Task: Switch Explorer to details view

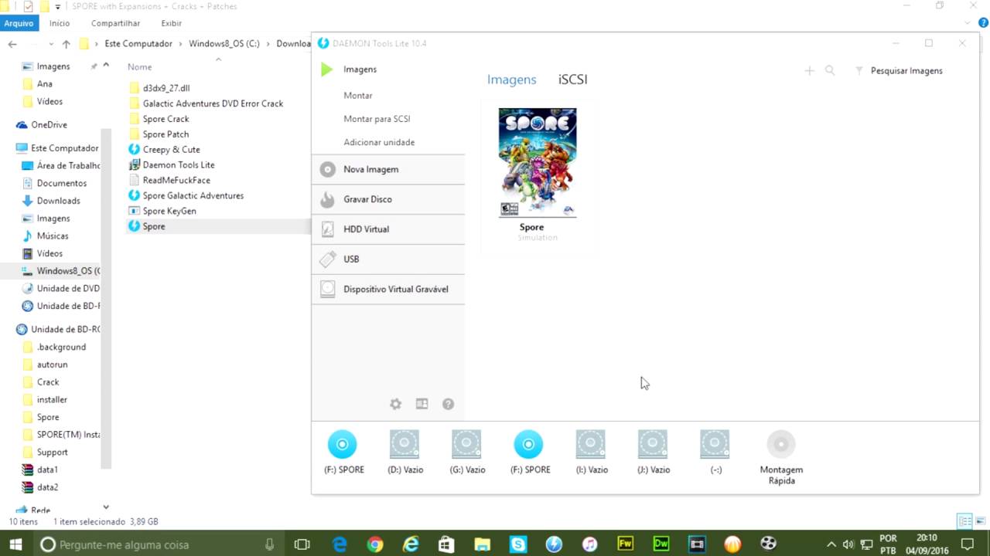Action: coord(964,521)
